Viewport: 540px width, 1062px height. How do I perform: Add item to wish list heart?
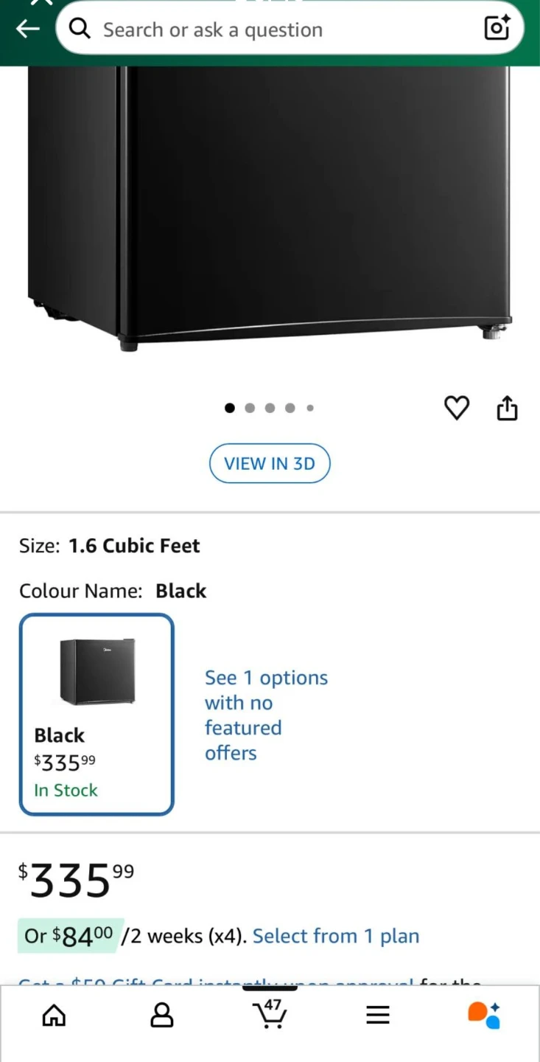point(457,408)
